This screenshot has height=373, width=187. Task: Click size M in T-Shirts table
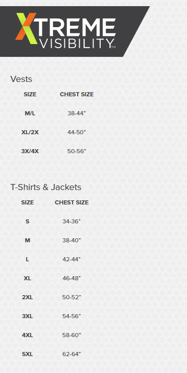tap(28, 240)
